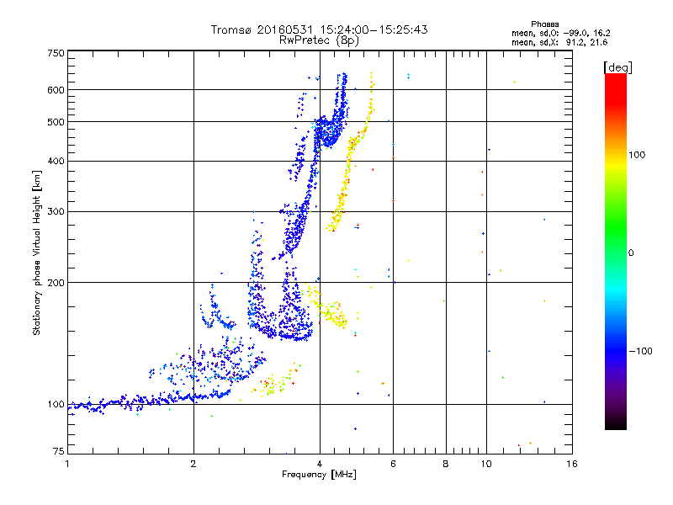Click the '100' colorbar tick label
673x505 pixels.
tap(637, 155)
